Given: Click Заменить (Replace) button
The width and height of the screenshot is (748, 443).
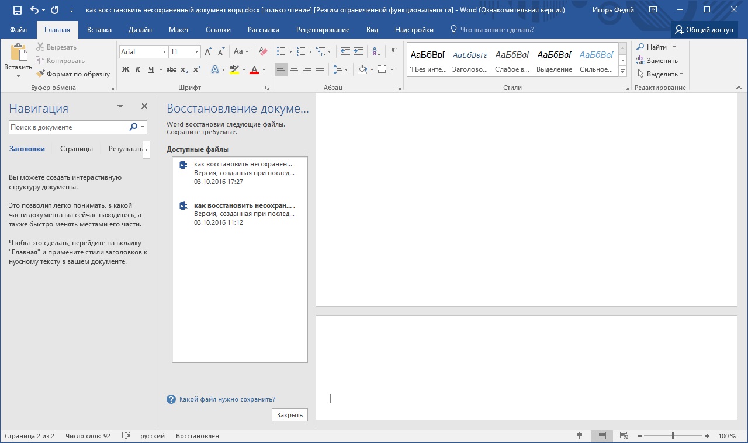Looking at the screenshot, I should 657,60.
